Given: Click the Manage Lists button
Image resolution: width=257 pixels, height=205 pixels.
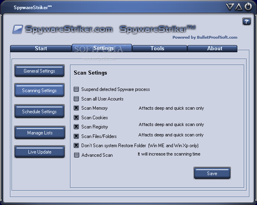Looking at the screenshot, I should (x=40, y=133).
